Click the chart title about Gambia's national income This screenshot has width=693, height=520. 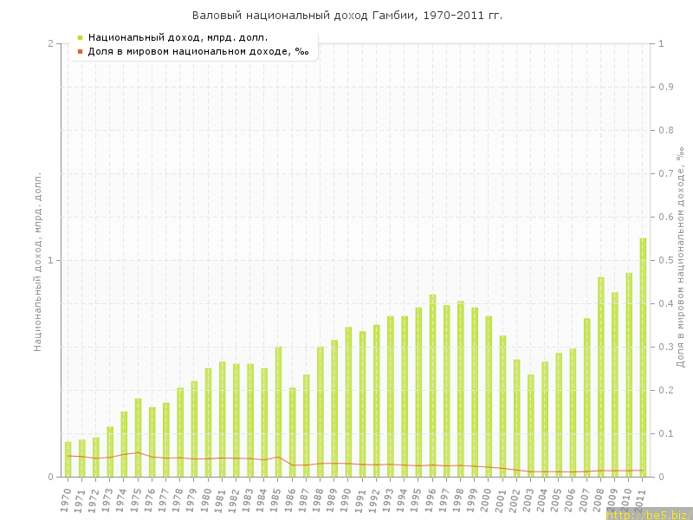tap(346, 16)
